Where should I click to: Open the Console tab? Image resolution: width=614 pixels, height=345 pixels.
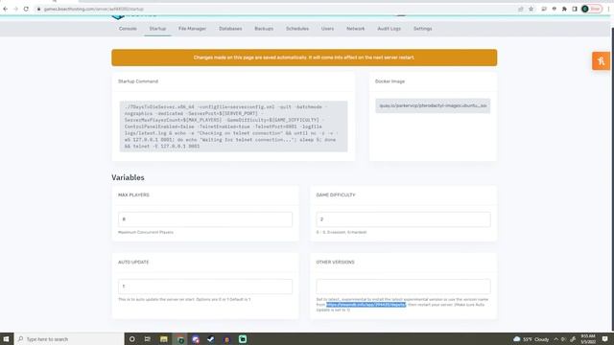[128, 29]
